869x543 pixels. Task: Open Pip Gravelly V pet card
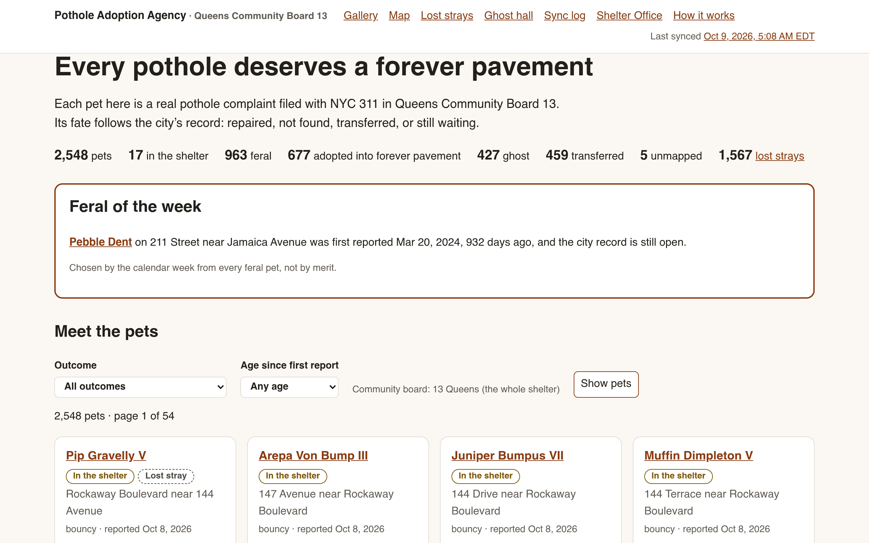106,455
